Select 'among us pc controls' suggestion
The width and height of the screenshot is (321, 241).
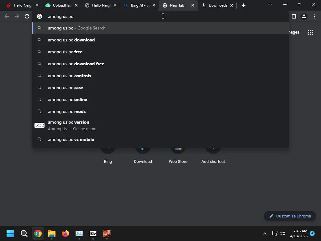tap(160, 76)
